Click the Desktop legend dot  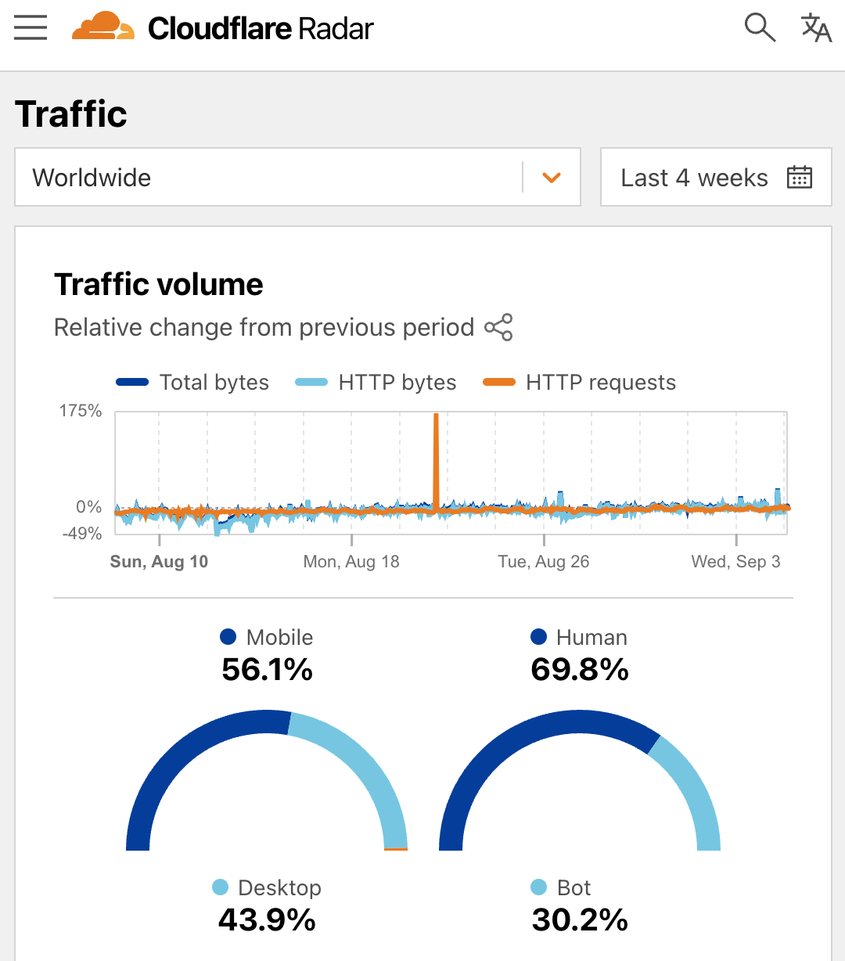221,887
